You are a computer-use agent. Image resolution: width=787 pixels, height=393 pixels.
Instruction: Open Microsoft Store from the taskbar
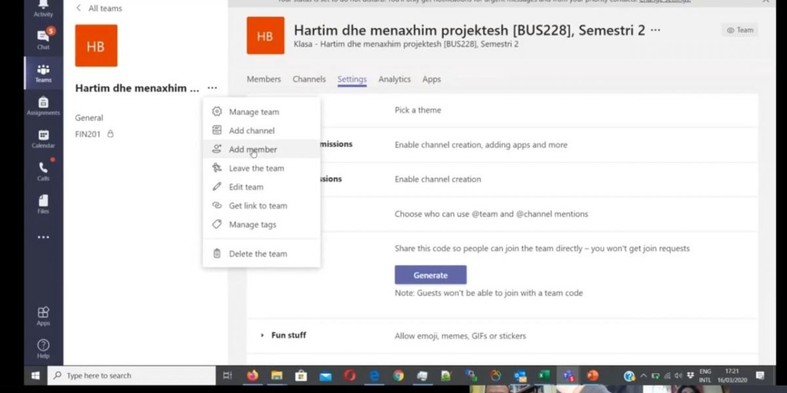301,375
